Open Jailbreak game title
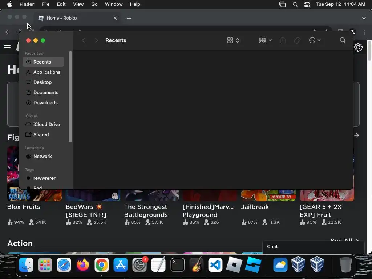 255,207
